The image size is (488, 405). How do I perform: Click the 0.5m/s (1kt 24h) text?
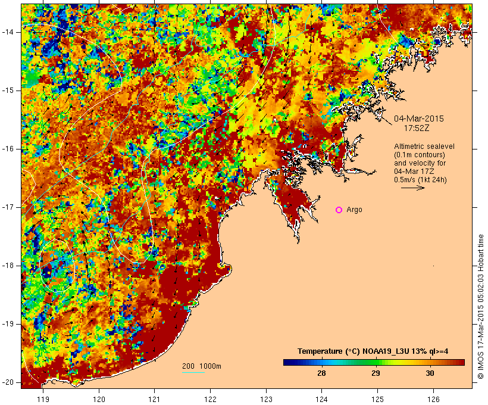[x=420, y=180]
